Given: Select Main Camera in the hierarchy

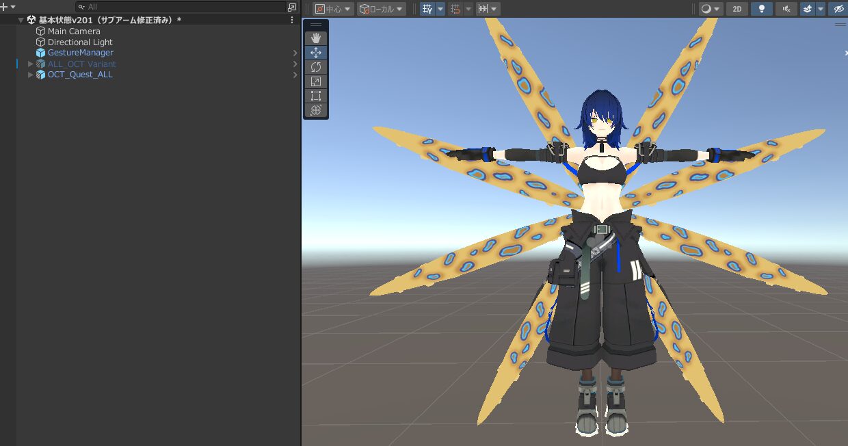Looking at the screenshot, I should (x=73, y=31).
